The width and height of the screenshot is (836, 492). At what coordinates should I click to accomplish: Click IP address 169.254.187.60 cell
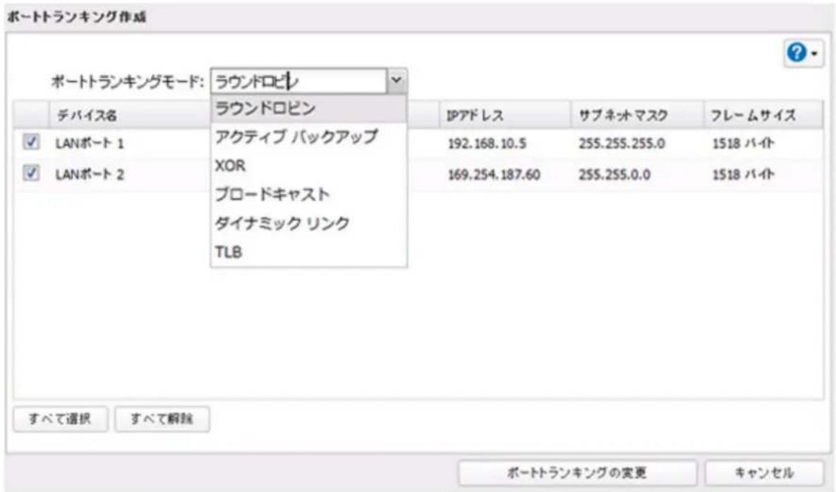pos(494,174)
